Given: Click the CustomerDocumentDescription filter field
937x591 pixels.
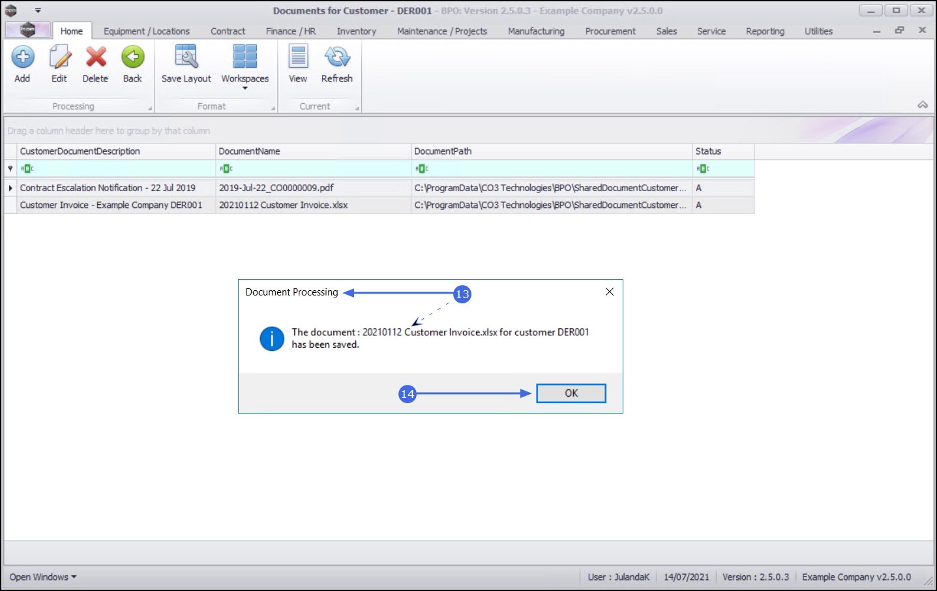Looking at the screenshot, I should point(117,168).
